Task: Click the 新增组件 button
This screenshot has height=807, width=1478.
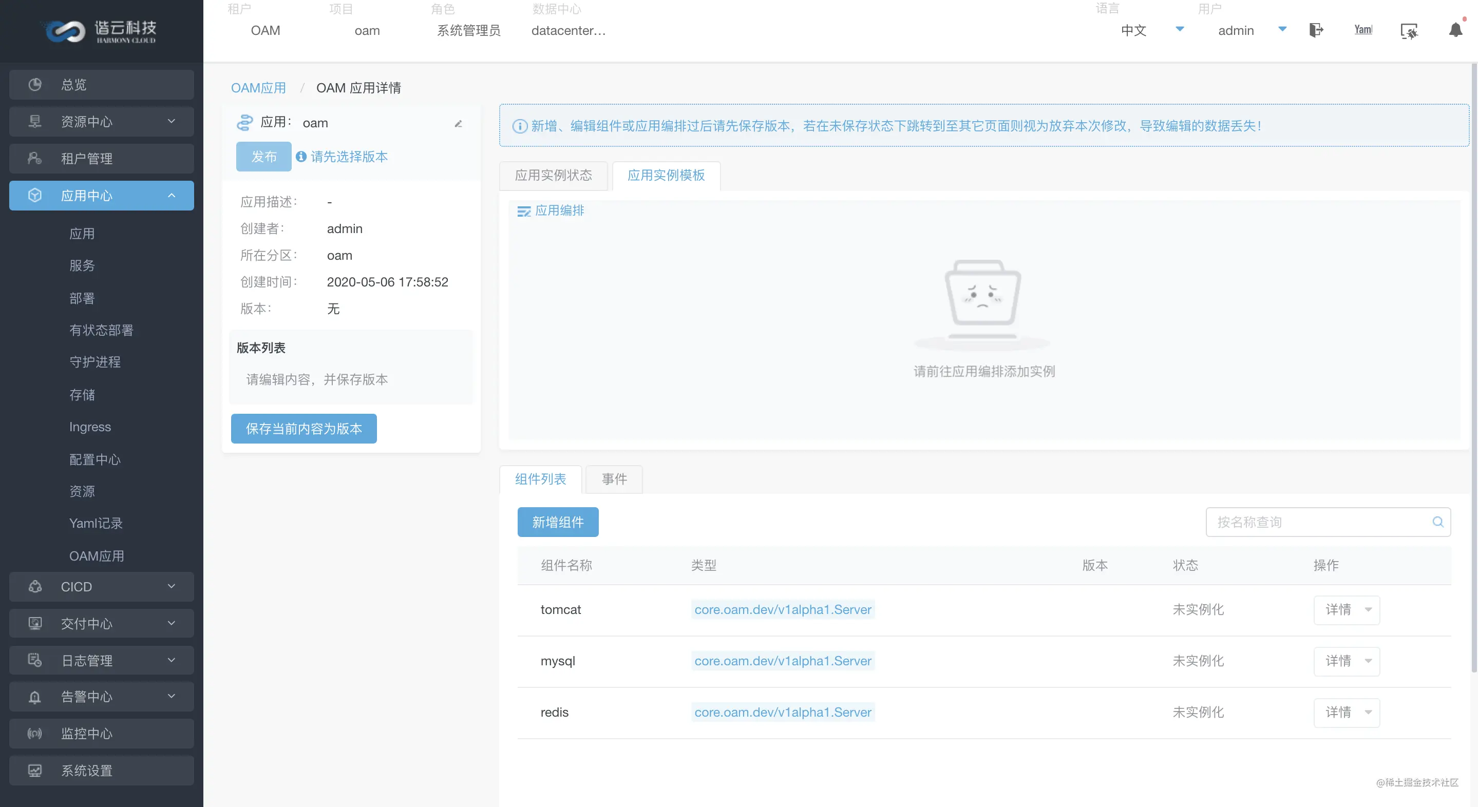Action: pyautogui.click(x=558, y=523)
